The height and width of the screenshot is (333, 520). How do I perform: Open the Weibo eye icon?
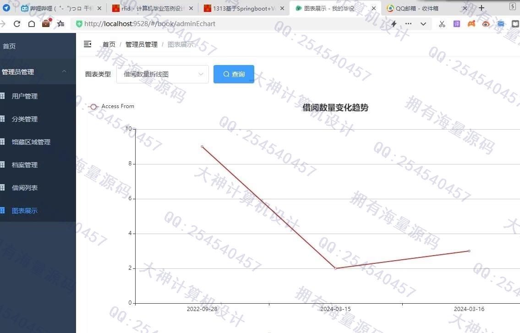pyautogui.click(x=486, y=24)
